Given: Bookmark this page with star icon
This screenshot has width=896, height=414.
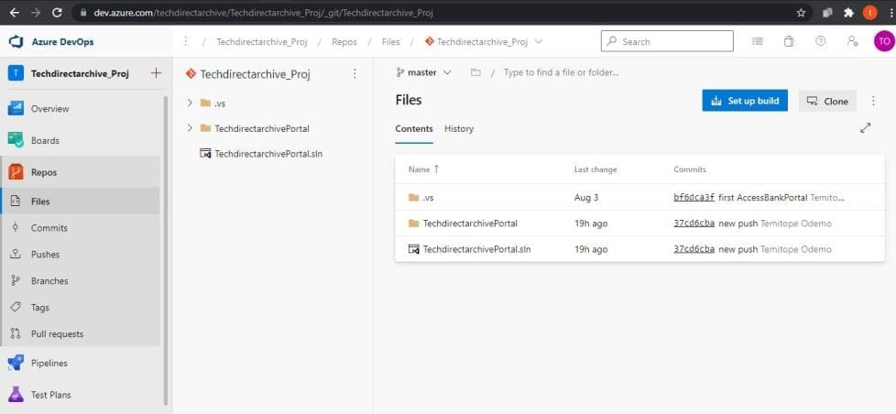Looking at the screenshot, I should 801,13.
